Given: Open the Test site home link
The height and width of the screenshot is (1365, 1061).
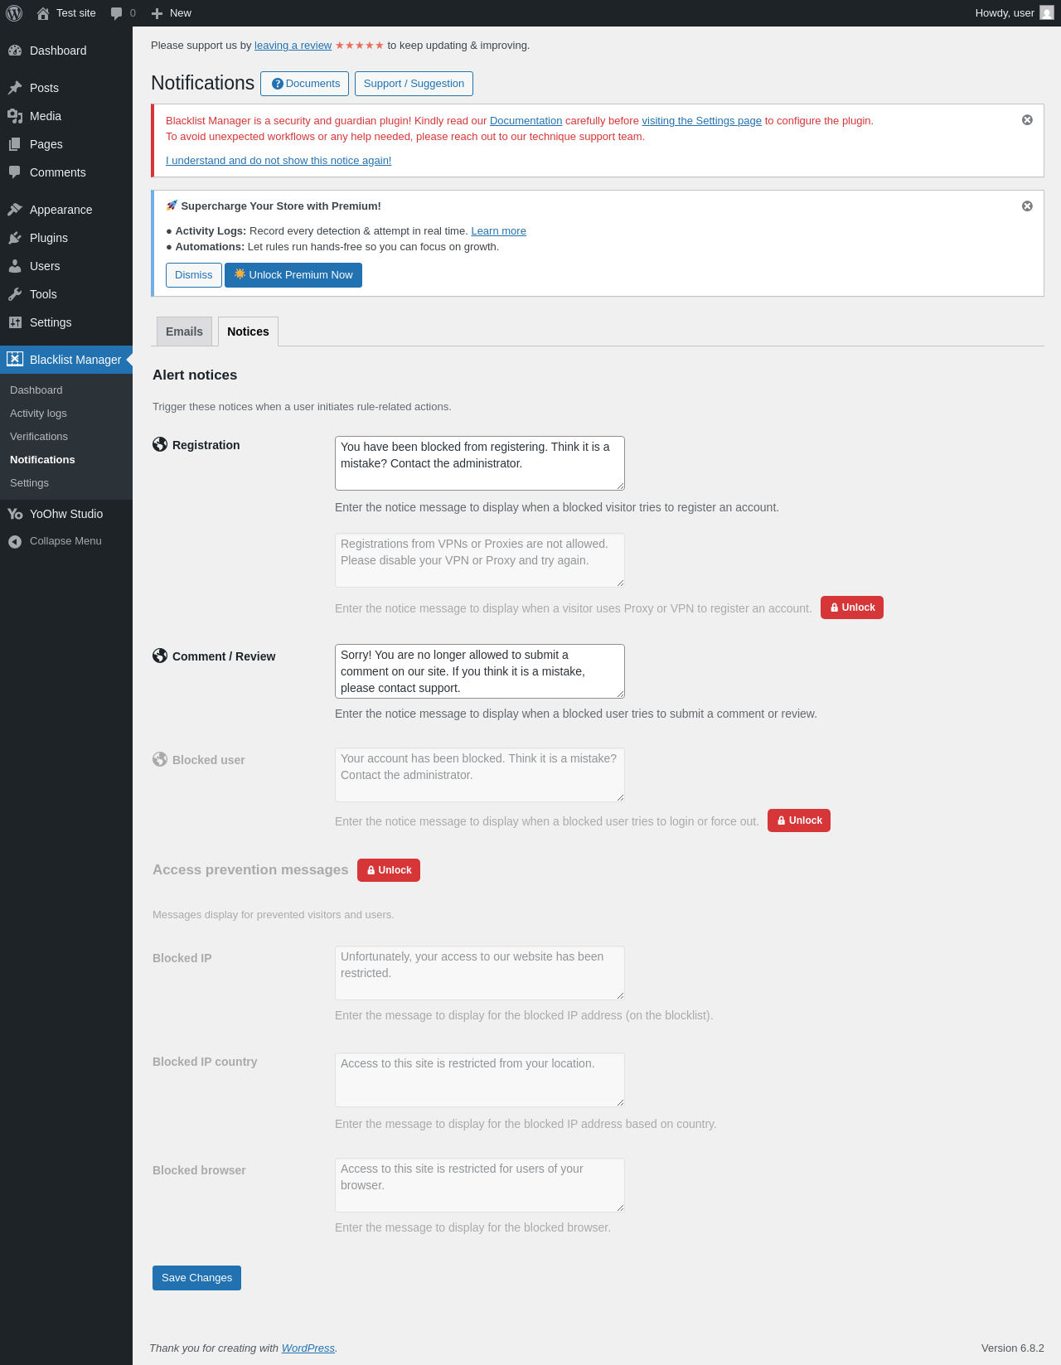Looking at the screenshot, I should [x=66, y=13].
